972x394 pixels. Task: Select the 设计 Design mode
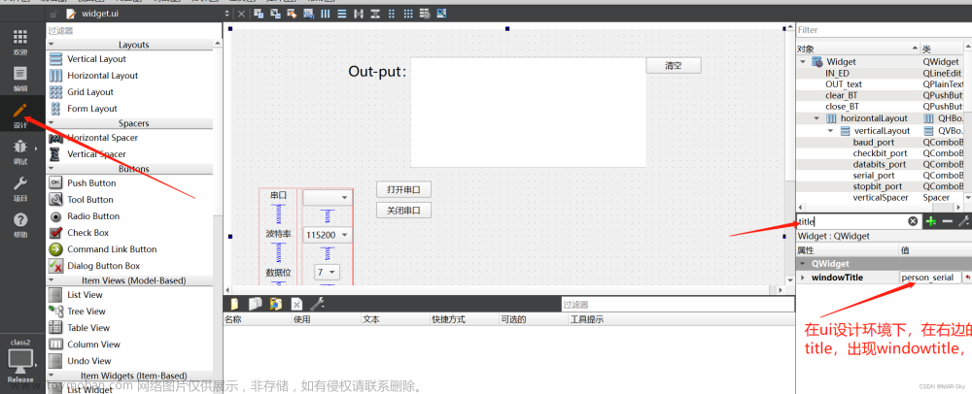pyautogui.click(x=20, y=115)
